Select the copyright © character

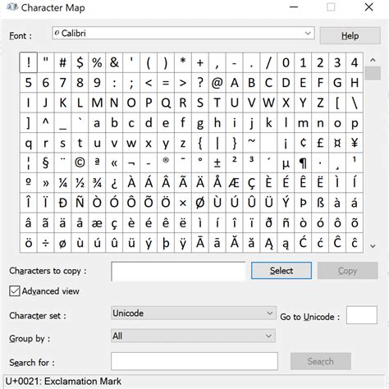[80, 162]
